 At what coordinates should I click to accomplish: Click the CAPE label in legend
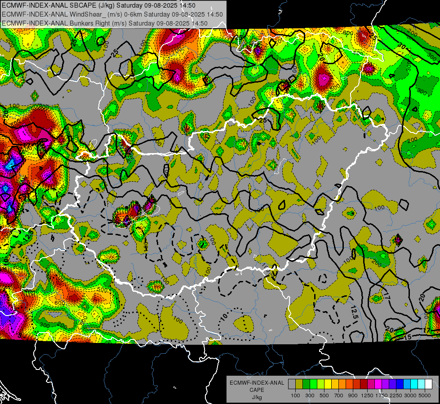click(257, 390)
